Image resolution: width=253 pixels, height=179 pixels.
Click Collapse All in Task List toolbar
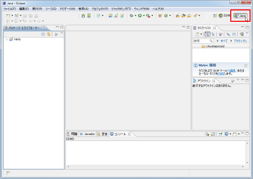click(x=234, y=34)
